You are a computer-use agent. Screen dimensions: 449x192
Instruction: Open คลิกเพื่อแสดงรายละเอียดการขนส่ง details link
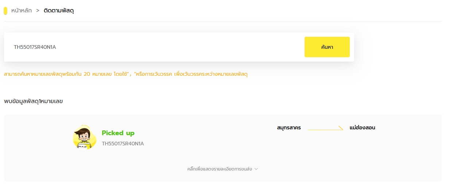click(220, 169)
